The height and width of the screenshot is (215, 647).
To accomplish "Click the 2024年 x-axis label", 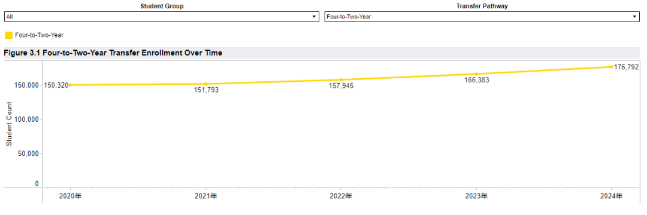I will [612, 196].
